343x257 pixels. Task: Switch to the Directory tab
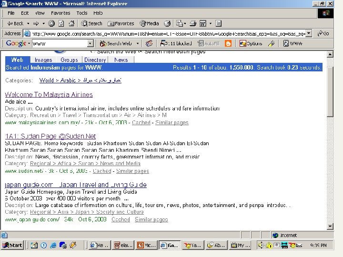95,59
